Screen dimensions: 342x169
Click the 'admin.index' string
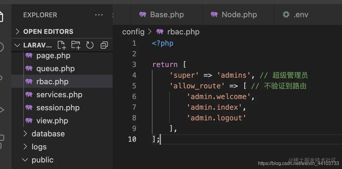pyautogui.click(x=214, y=107)
